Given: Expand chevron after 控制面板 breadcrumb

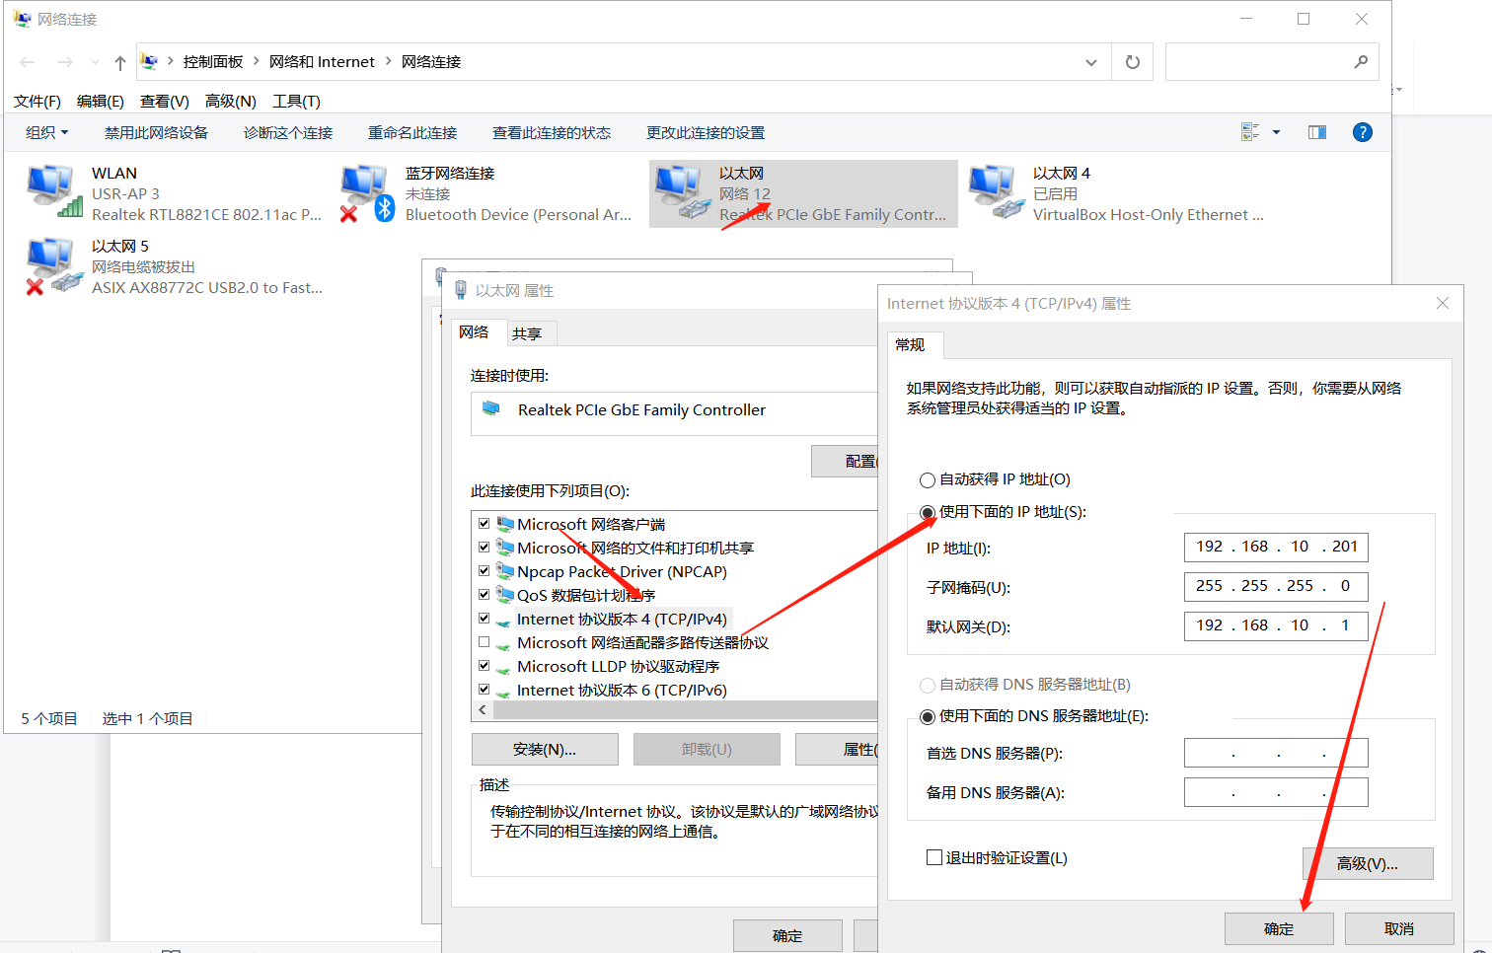Looking at the screenshot, I should (x=257, y=61).
